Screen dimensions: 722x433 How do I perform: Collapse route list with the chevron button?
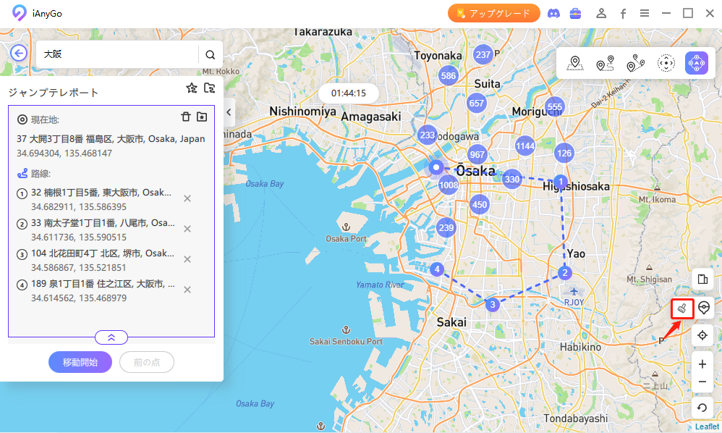pos(111,337)
